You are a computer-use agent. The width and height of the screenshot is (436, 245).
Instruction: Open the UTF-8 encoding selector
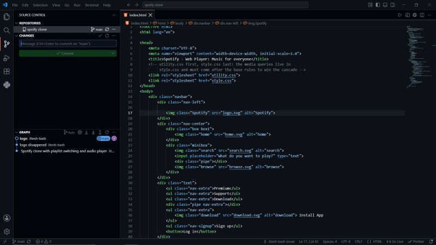[x=346, y=241]
